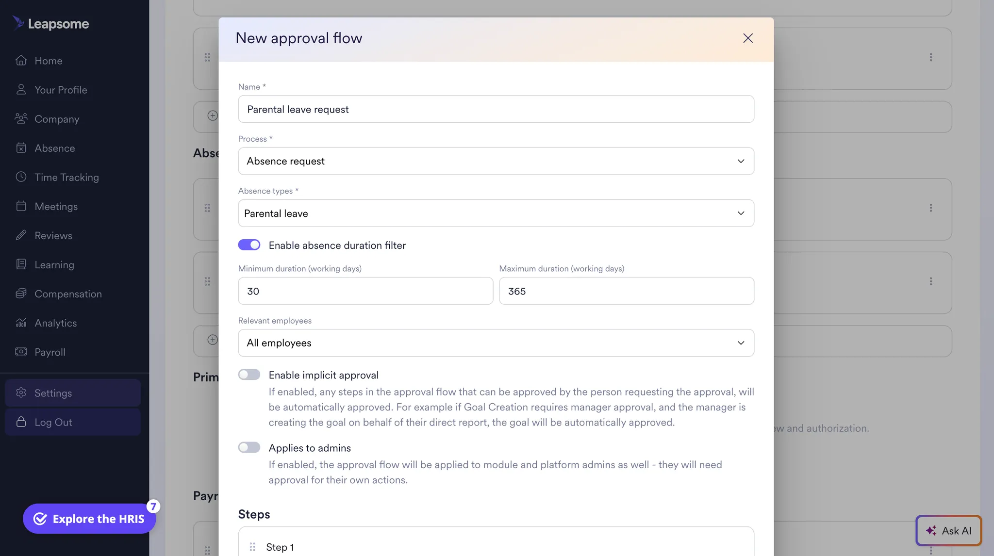Enable the Applies to admins option

click(x=249, y=447)
